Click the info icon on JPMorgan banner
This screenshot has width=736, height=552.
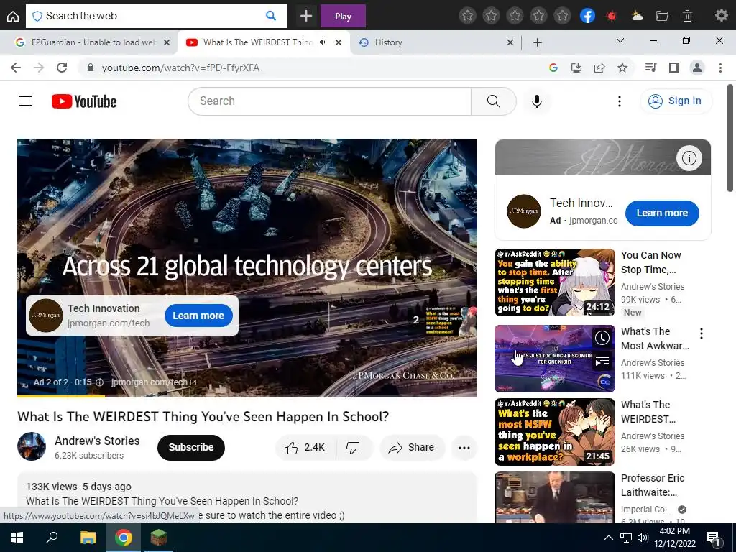[689, 158]
